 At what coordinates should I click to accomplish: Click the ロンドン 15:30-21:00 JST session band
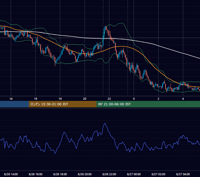click(x=62, y=104)
